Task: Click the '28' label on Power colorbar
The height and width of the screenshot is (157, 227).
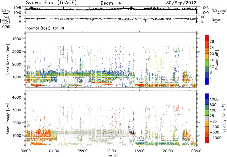Action: pos(212,41)
